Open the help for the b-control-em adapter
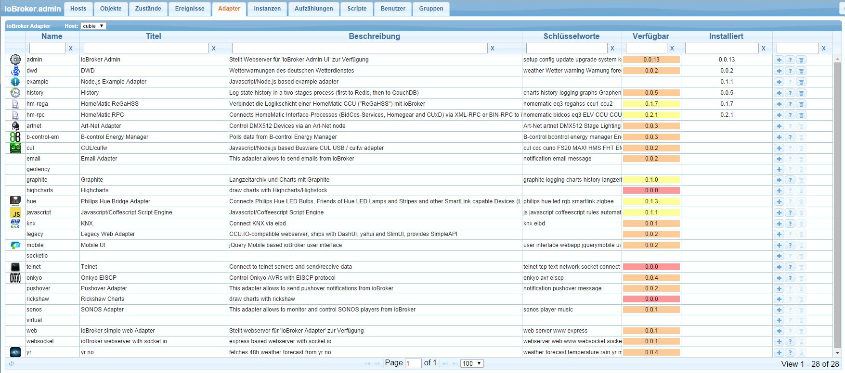The image size is (845, 373). [x=790, y=137]
